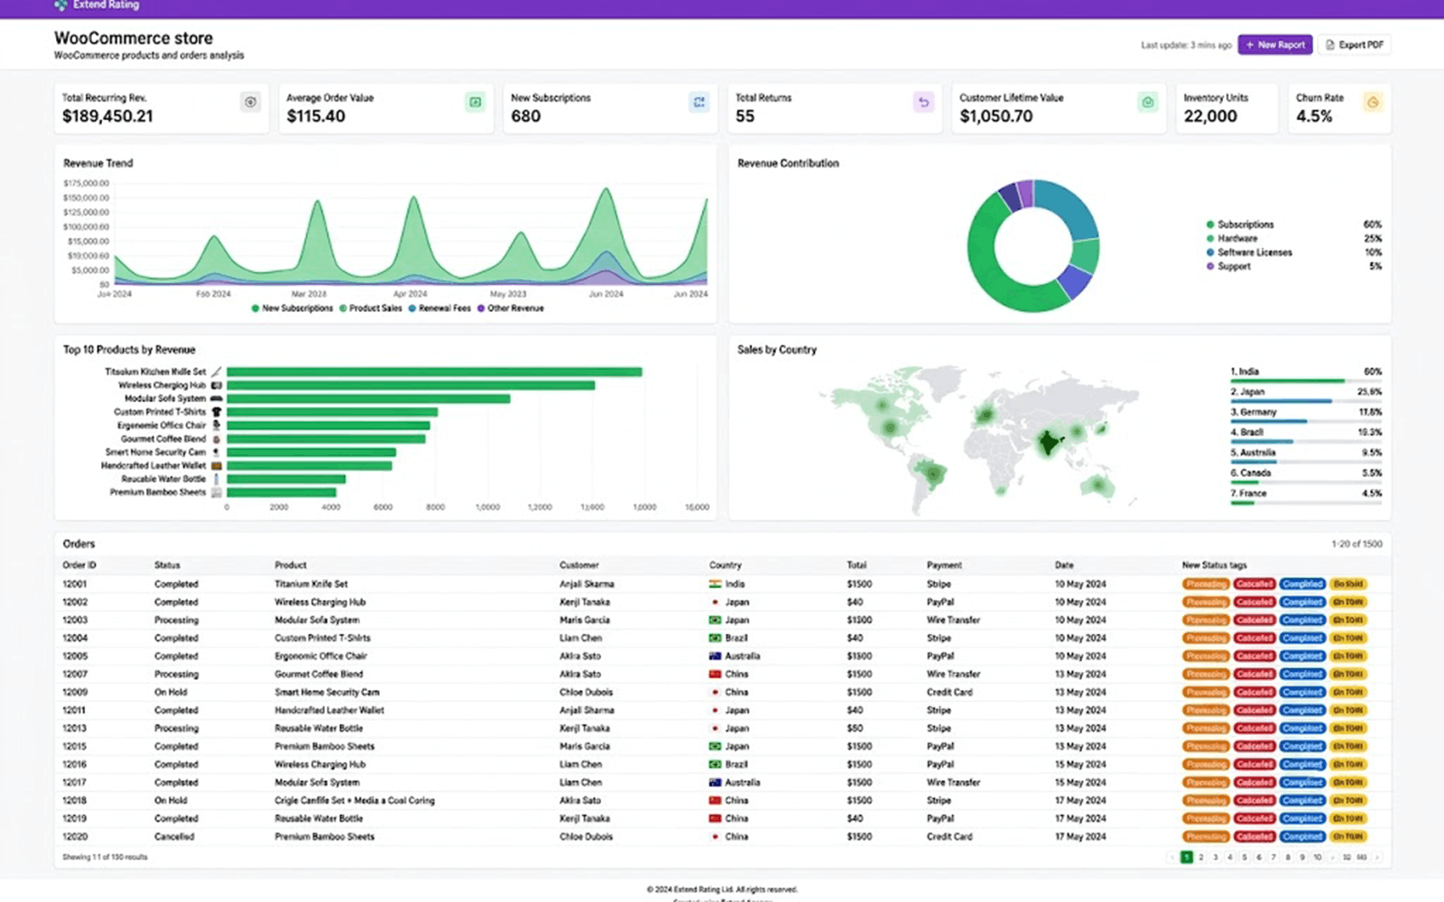Viewport: 1444px width, 902px height.
Task: Open orders page 10
Action: pyautogui.click(x=1318, y=857)
